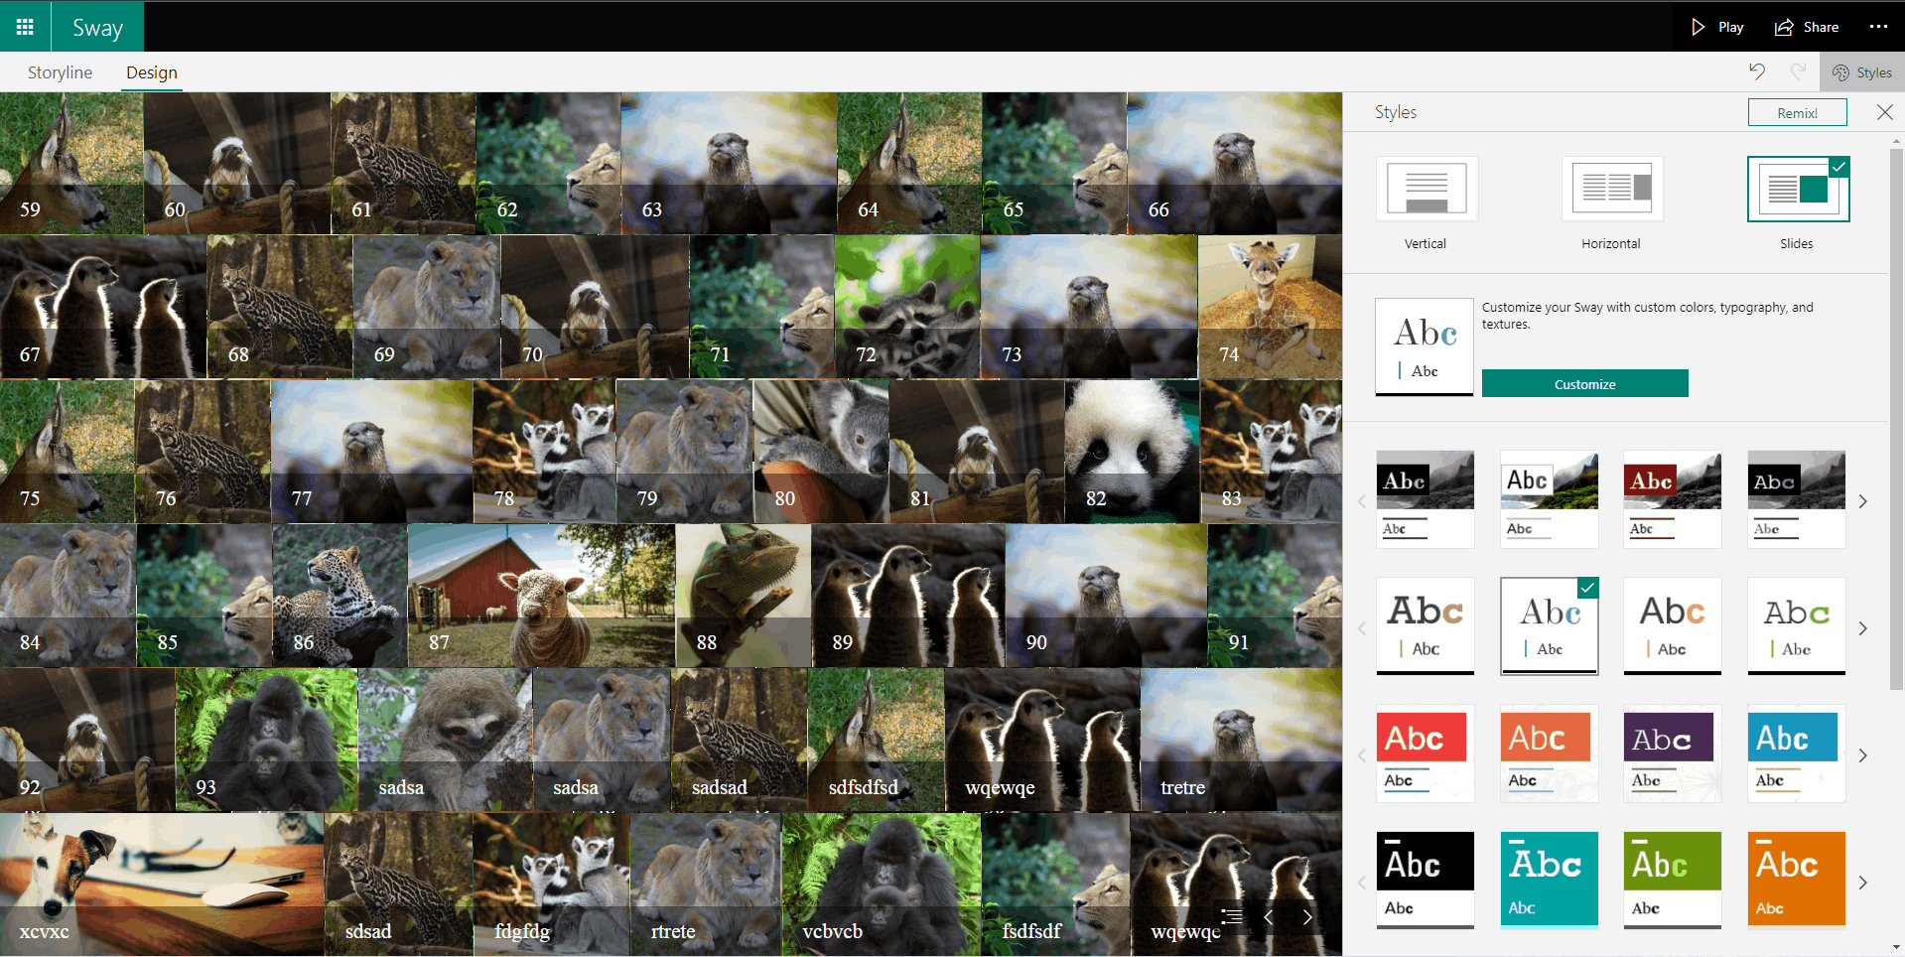Click the Styles icon in the toolbar
Viewport: 1905px width, 957px height.
click(1861, 71)
